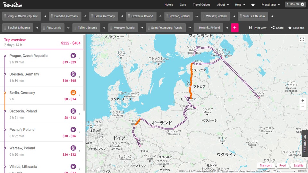
Task: Click train icon for Dresden leg
Action: tap(73, 74)
